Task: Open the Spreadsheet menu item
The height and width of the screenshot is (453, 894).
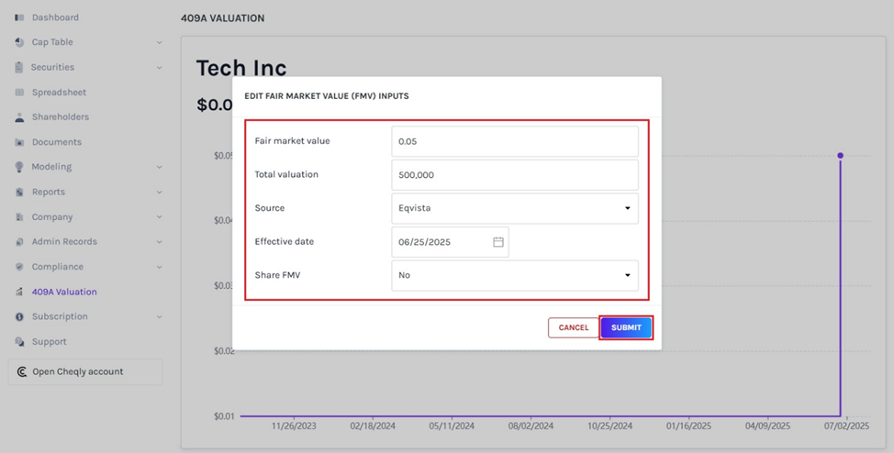Action: (x=59, y=93)
